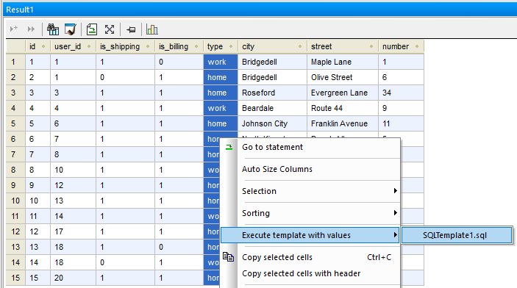
Task: Click is_billing cell '0' in row 13
Action: pos(179,247)
